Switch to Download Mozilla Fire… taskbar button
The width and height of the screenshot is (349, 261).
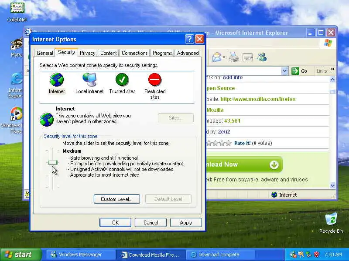point(151,254)
